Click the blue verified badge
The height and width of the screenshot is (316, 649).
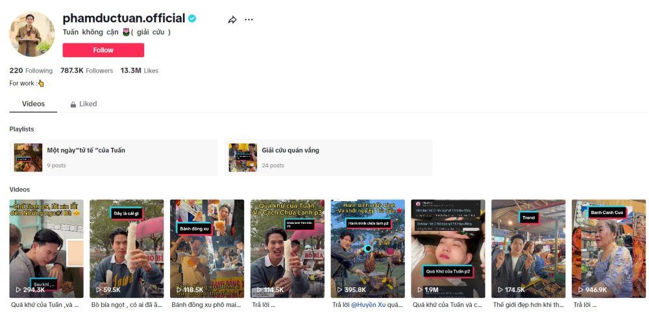pos(193,19)
